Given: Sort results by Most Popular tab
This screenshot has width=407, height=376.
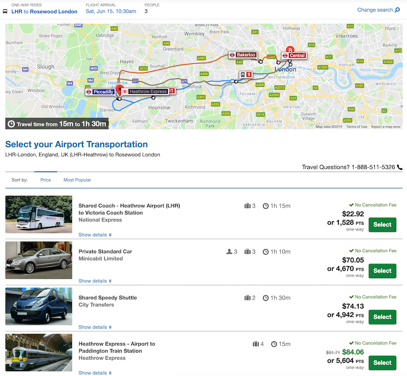Looking at the screenshot, I should pyautogui.click(x=77, y=180).
